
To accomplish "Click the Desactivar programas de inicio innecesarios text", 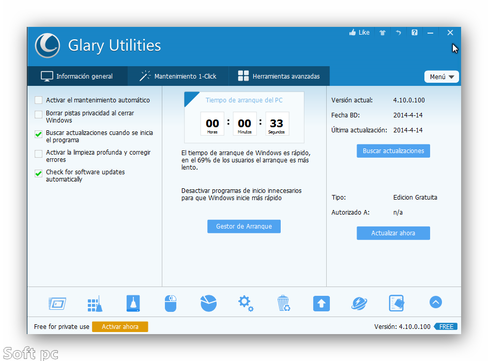I will click(x=241, y=194).
